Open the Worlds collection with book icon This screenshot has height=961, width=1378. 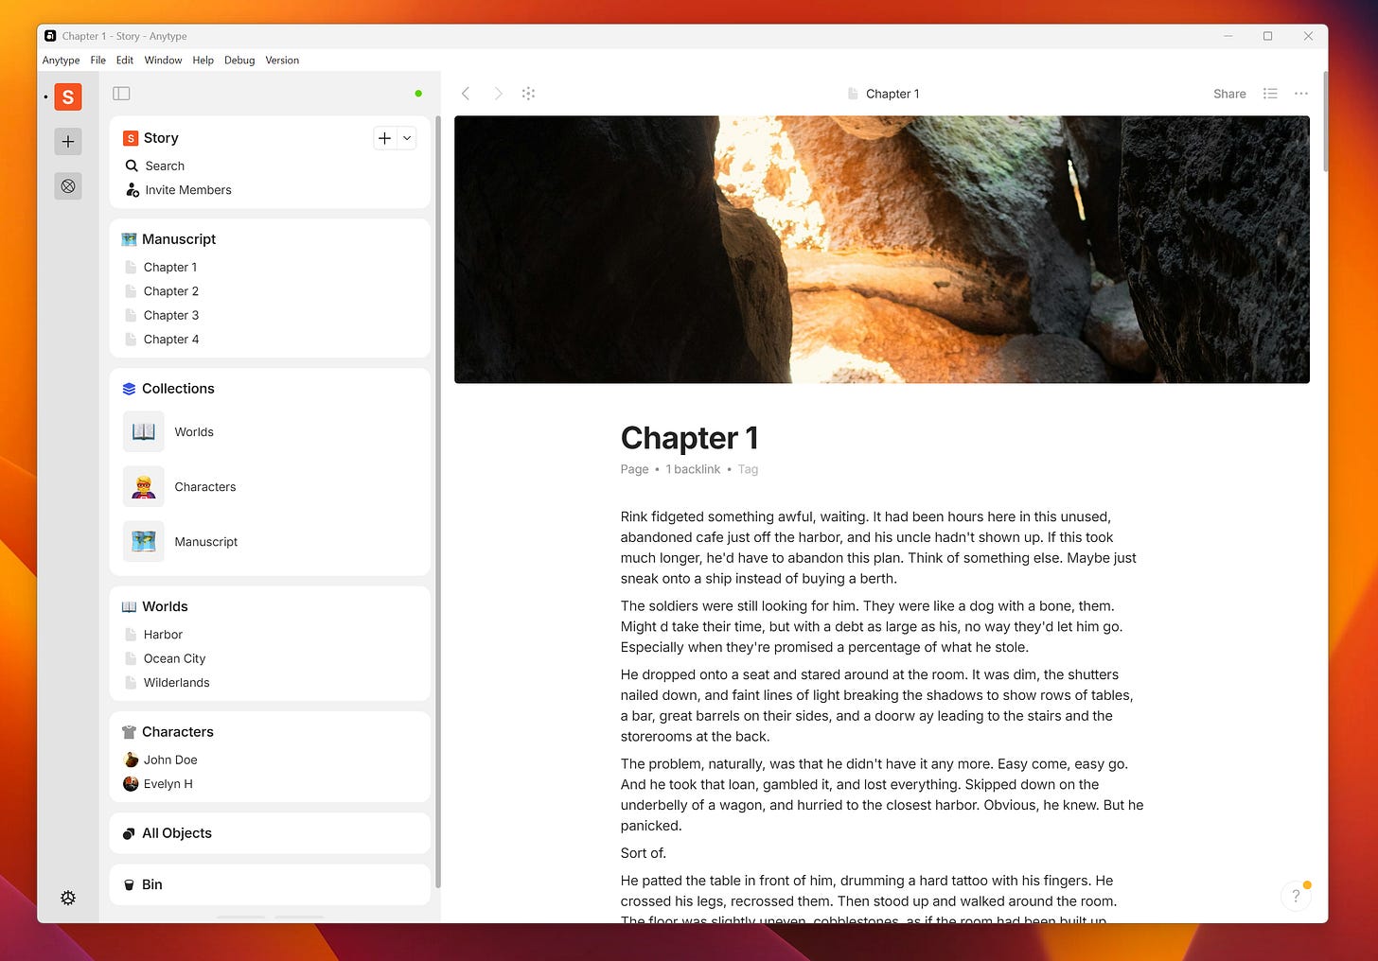coord(270,432)
